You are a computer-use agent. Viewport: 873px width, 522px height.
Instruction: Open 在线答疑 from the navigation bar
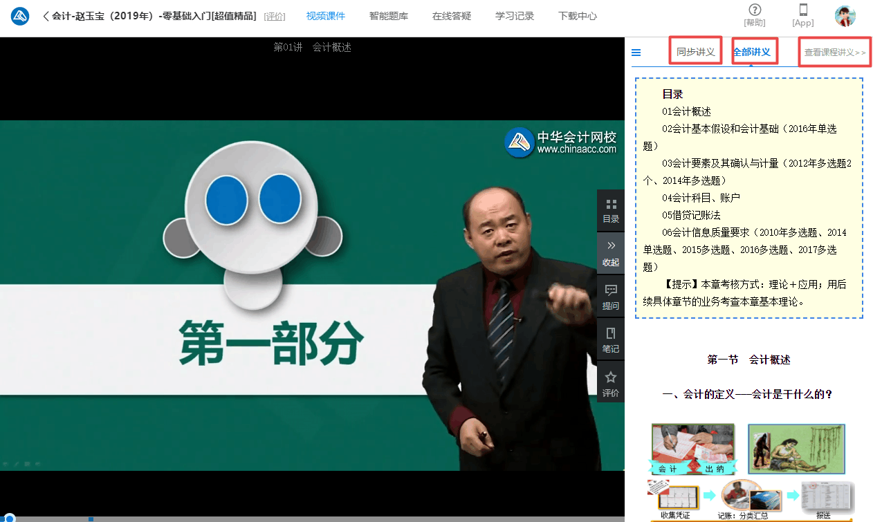451,16
